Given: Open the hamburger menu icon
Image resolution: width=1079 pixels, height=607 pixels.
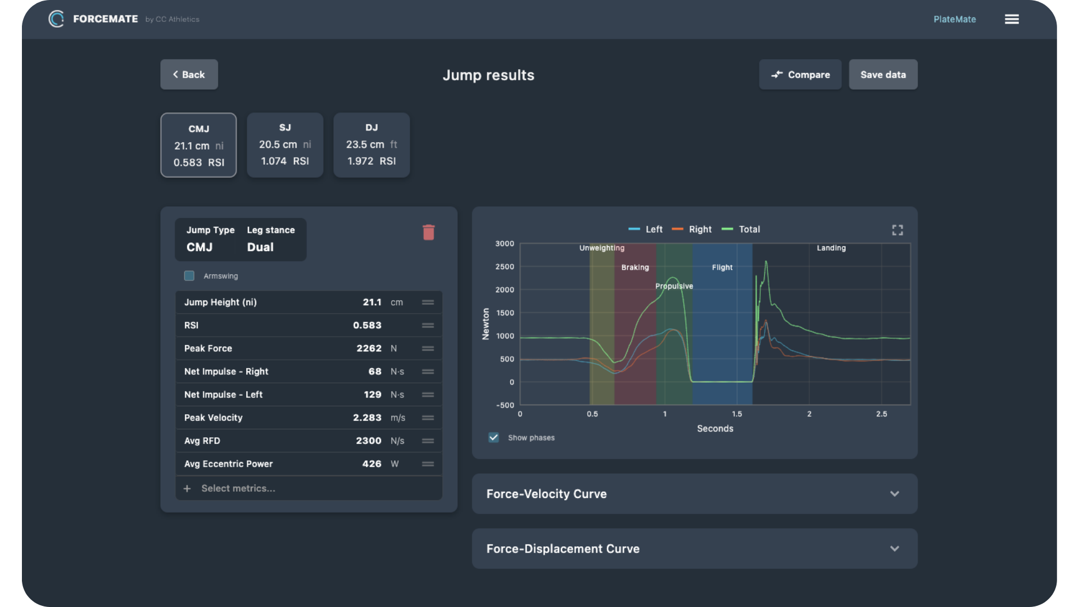Looking at the screenshot, I should 1012,19.
